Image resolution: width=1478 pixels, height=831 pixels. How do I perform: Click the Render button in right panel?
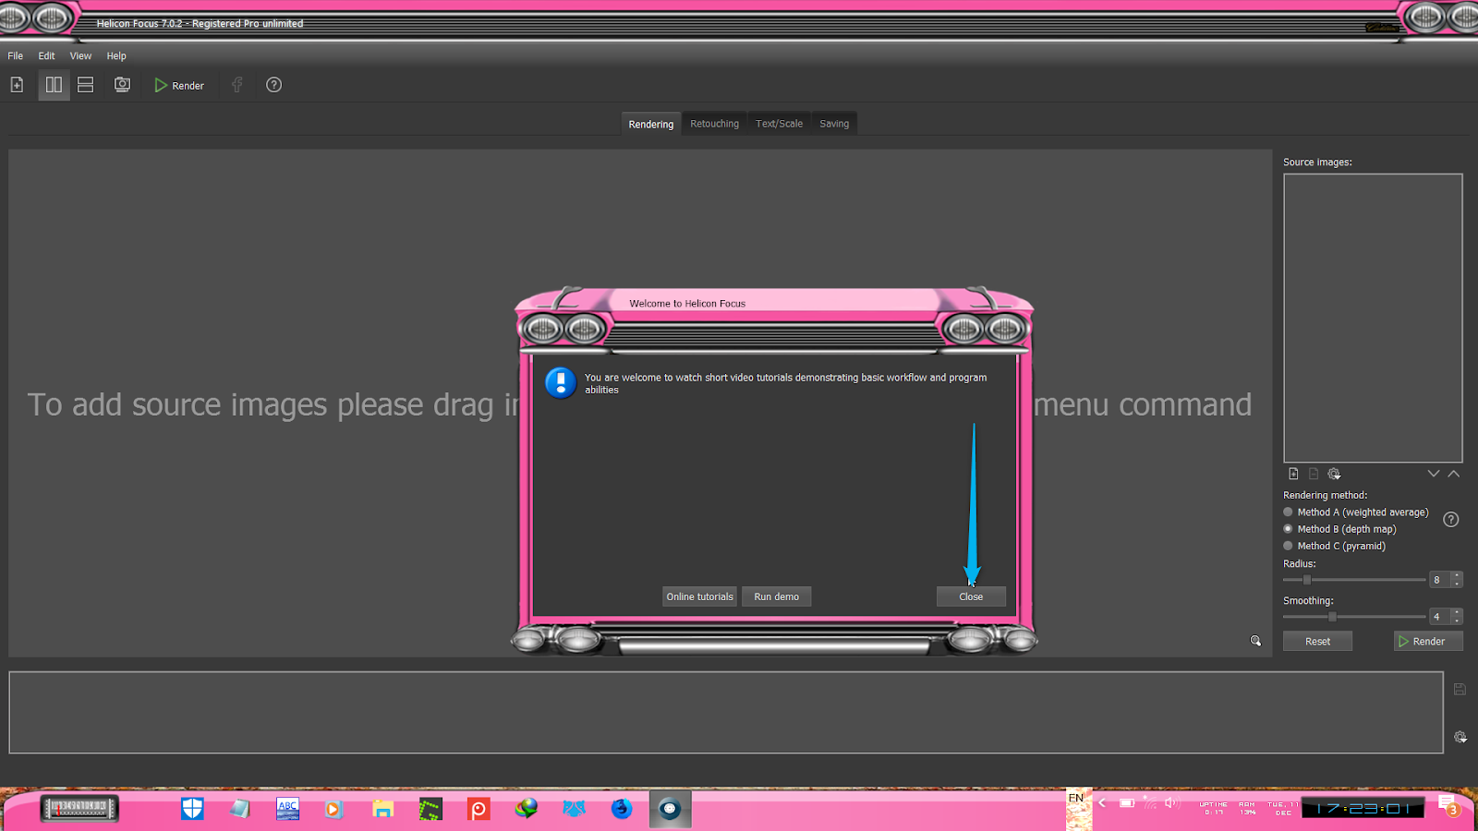[1428, 642]
